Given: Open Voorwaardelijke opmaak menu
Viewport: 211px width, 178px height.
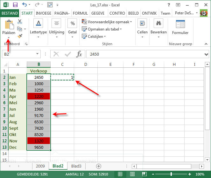Looking at the screenshot, I should pyautogui.click(x=107, y=22).
